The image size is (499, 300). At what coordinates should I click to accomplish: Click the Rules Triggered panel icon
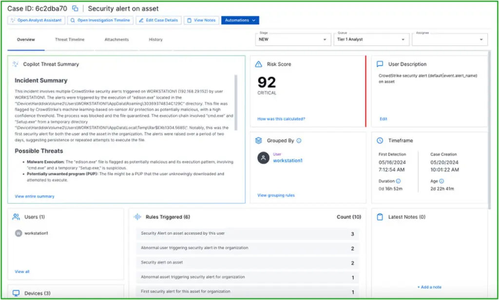coord(138,217)
